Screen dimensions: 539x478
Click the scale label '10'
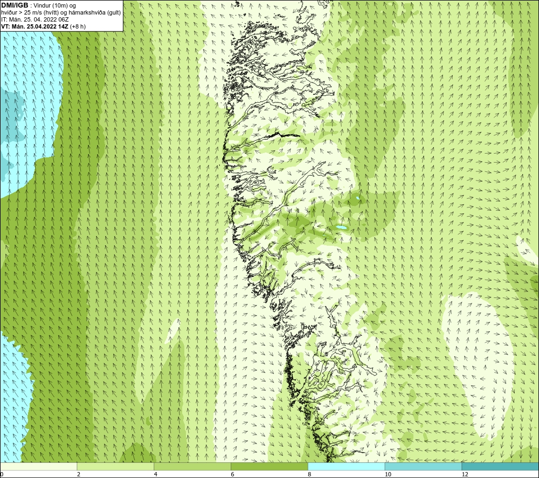tap(388, 474)
